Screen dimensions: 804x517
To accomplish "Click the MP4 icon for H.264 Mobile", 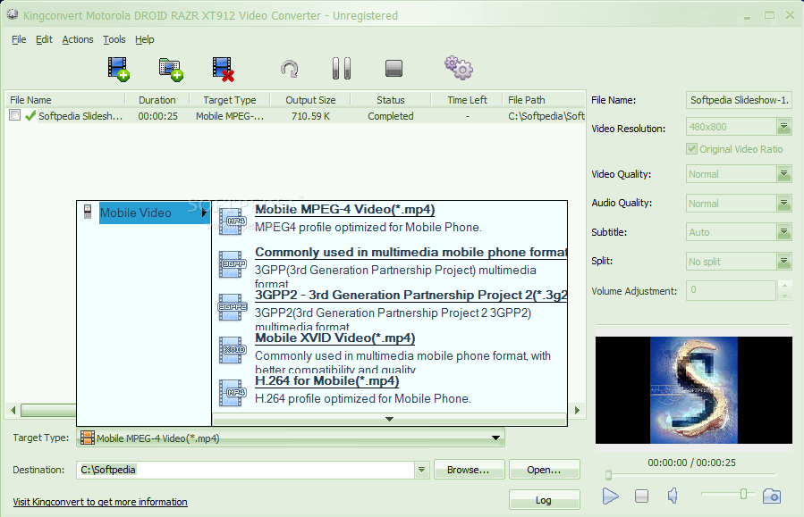I will tap(233, 393).
